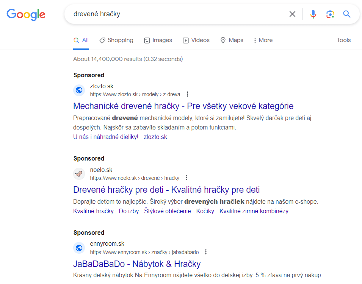Open the Tools filter options
The image size is (362, 284).
344,40
